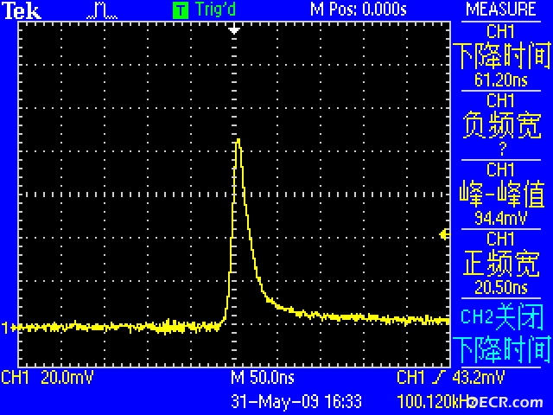Click the M Pos: 0.000s readout
Screen dimensions: 553x415
point(358,10)
